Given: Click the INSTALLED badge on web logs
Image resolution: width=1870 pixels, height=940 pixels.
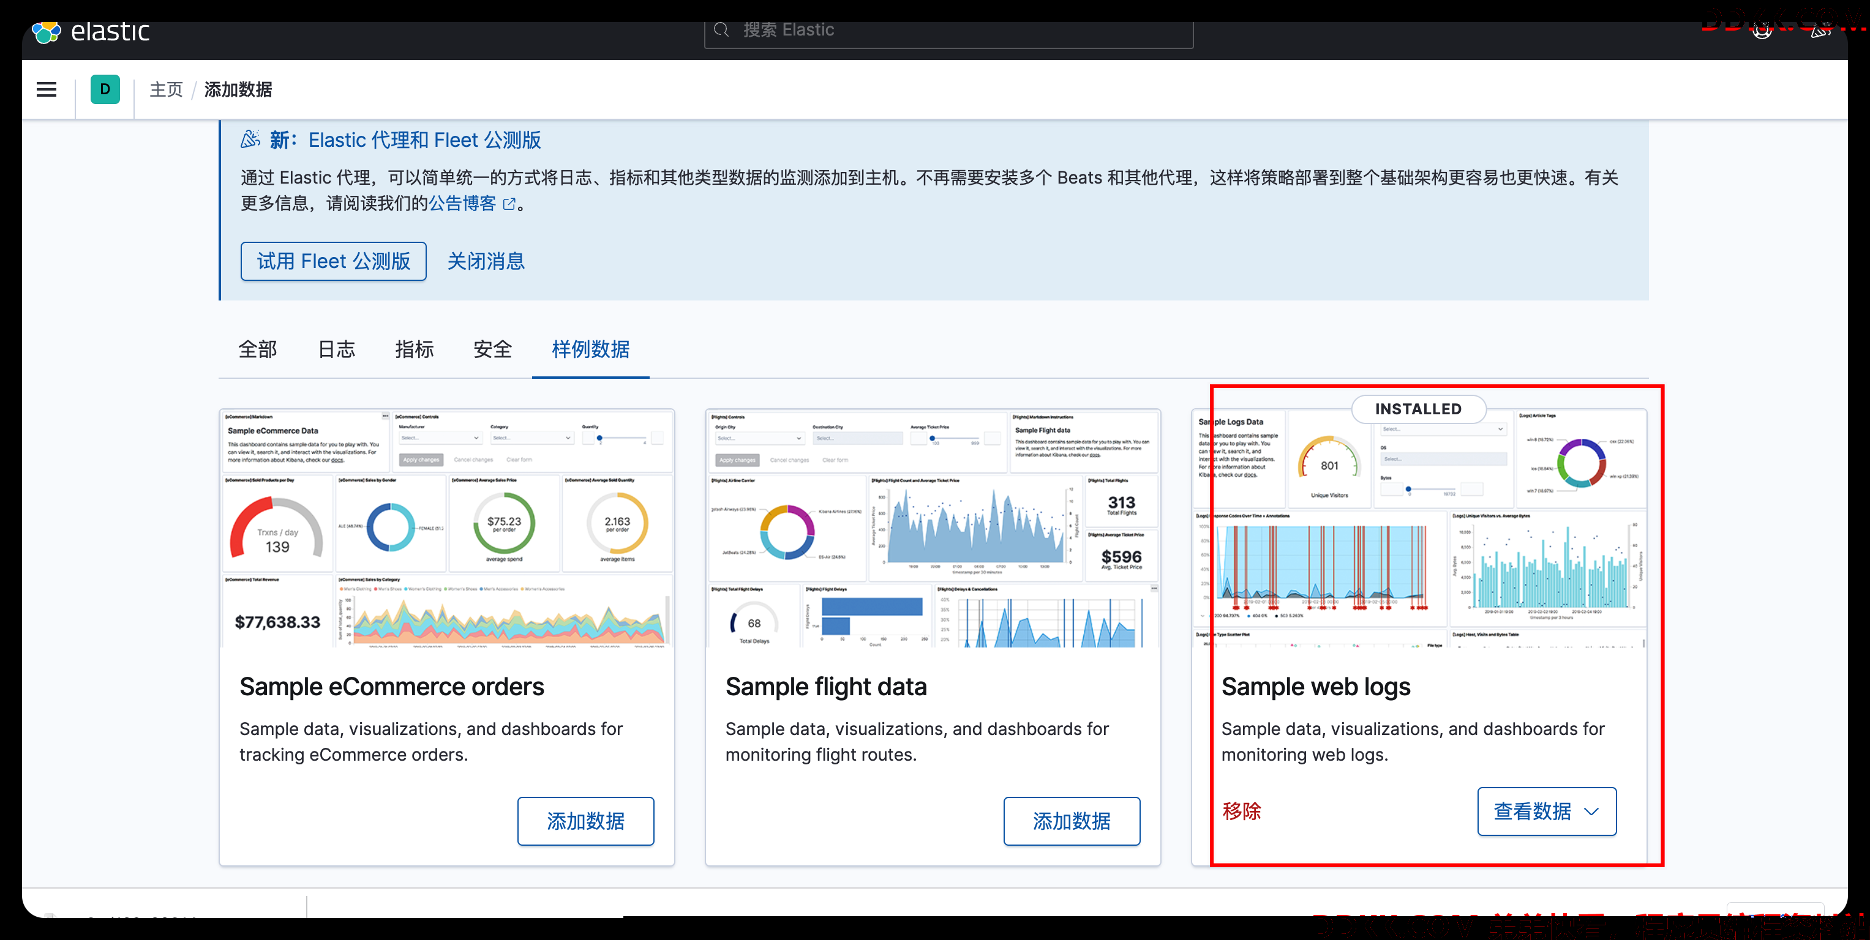Looking at the screenshot, I should (x=1419, y=409).
